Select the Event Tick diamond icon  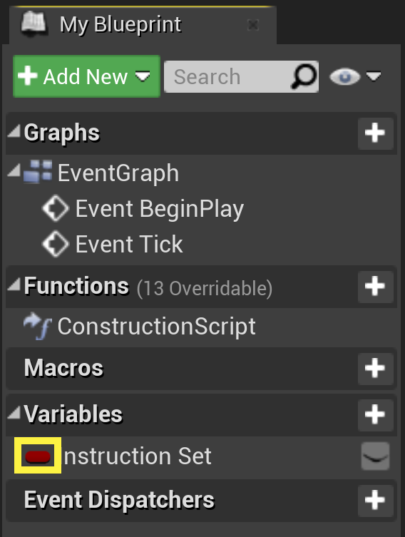(x=55, y=244)
